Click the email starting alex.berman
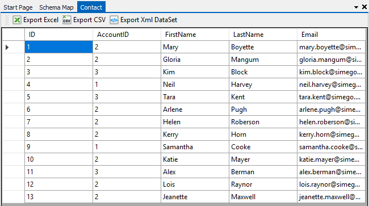 pos(331,171)
